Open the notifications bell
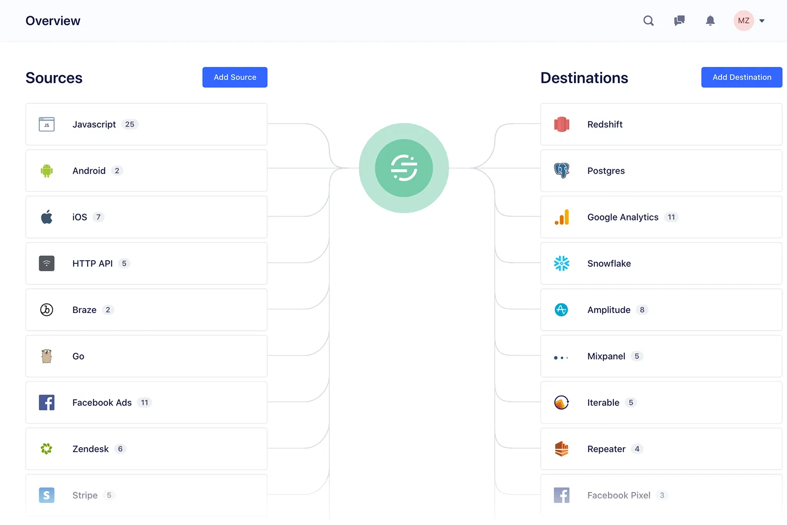The image size is (787, 525). point(710,21)
